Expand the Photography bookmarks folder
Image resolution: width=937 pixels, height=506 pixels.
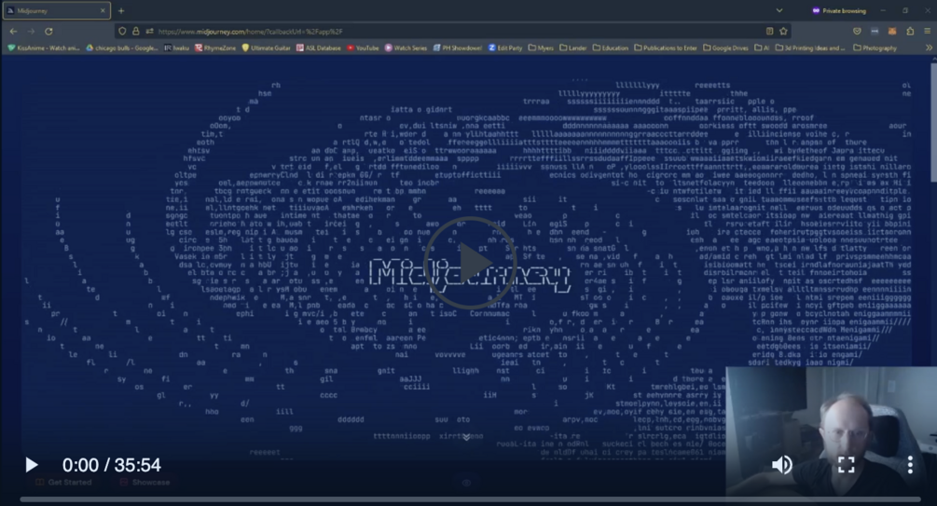click(875, 48)
